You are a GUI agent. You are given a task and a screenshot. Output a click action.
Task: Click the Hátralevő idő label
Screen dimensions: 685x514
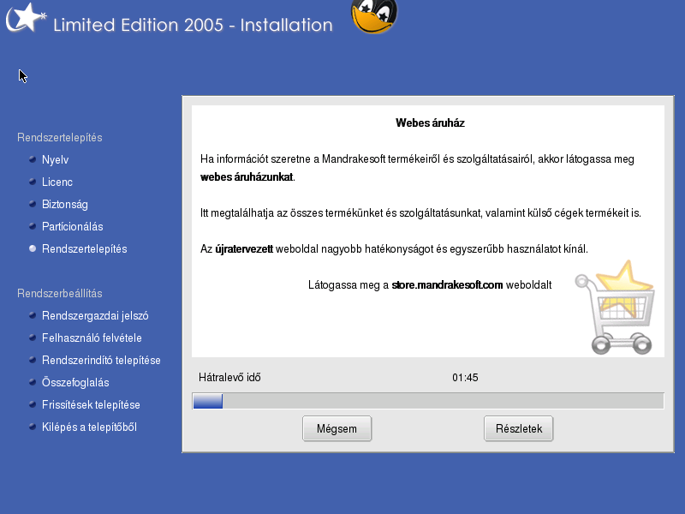(229, 377)
